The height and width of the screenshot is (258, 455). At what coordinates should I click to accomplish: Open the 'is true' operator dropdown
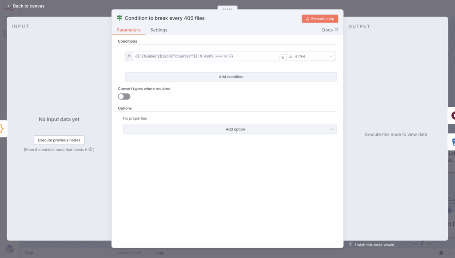pyautogui.click(x=311, y=56)
